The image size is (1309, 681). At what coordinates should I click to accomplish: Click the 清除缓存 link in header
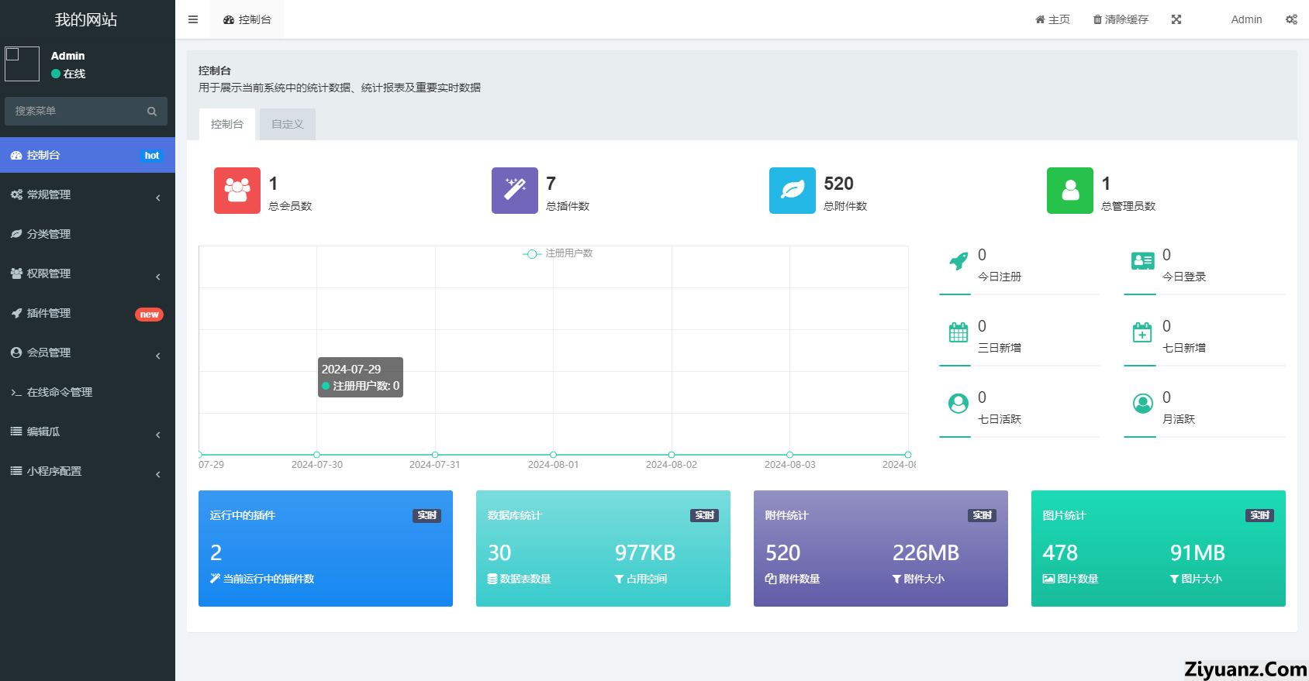point(1121,19)
